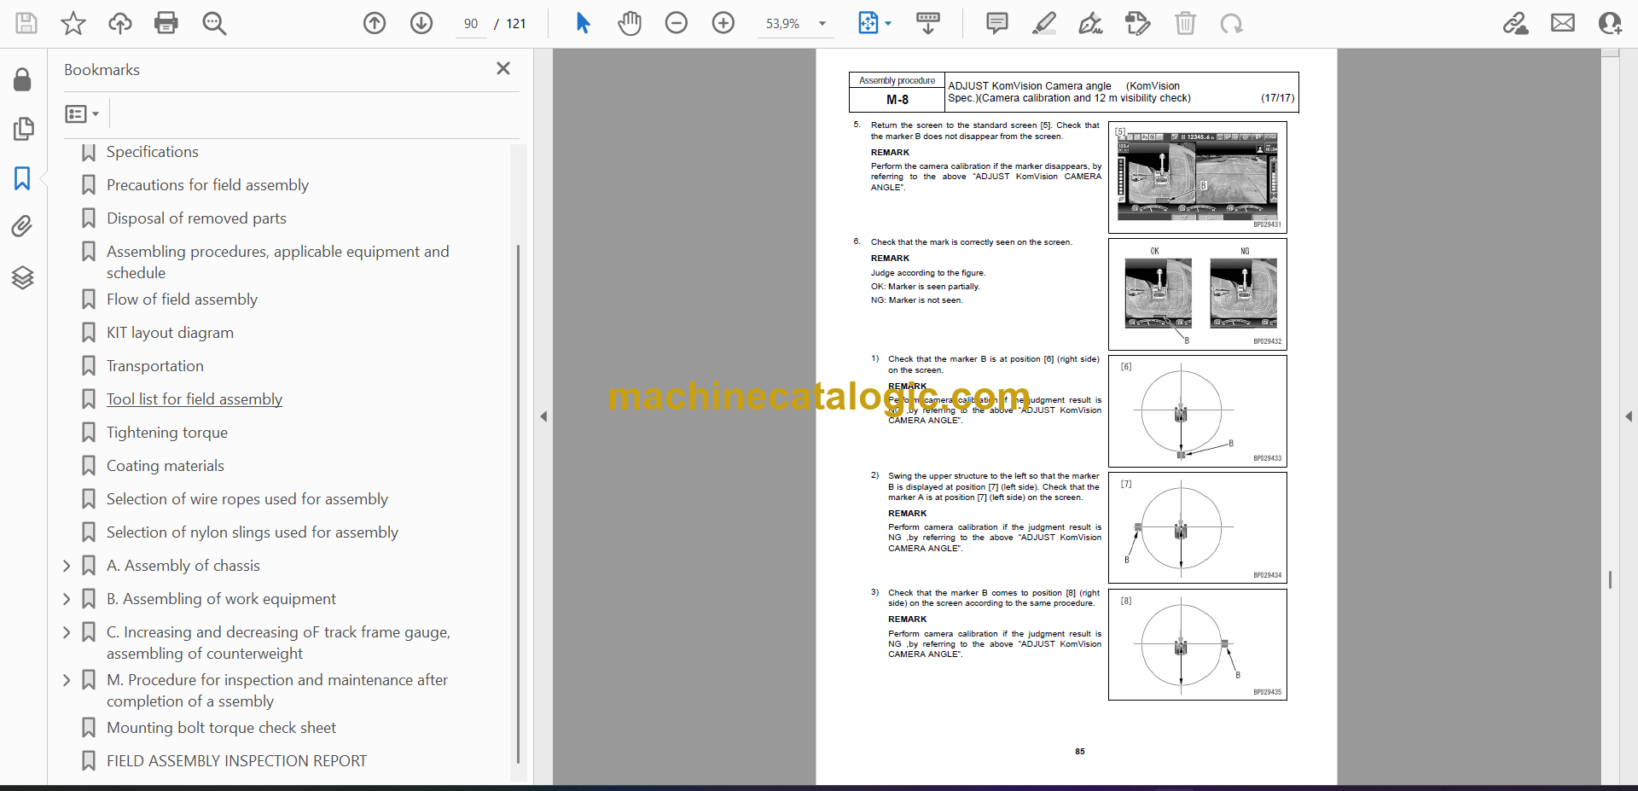Open the layers panel

tap(23, 277)
